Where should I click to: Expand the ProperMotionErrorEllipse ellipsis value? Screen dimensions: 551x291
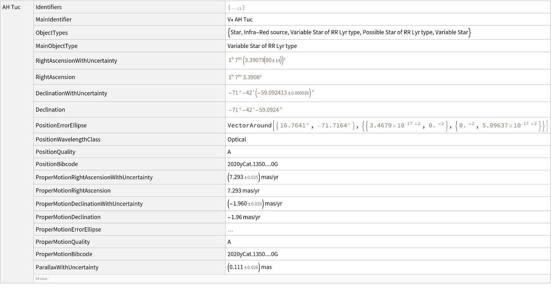coord(230,230)
